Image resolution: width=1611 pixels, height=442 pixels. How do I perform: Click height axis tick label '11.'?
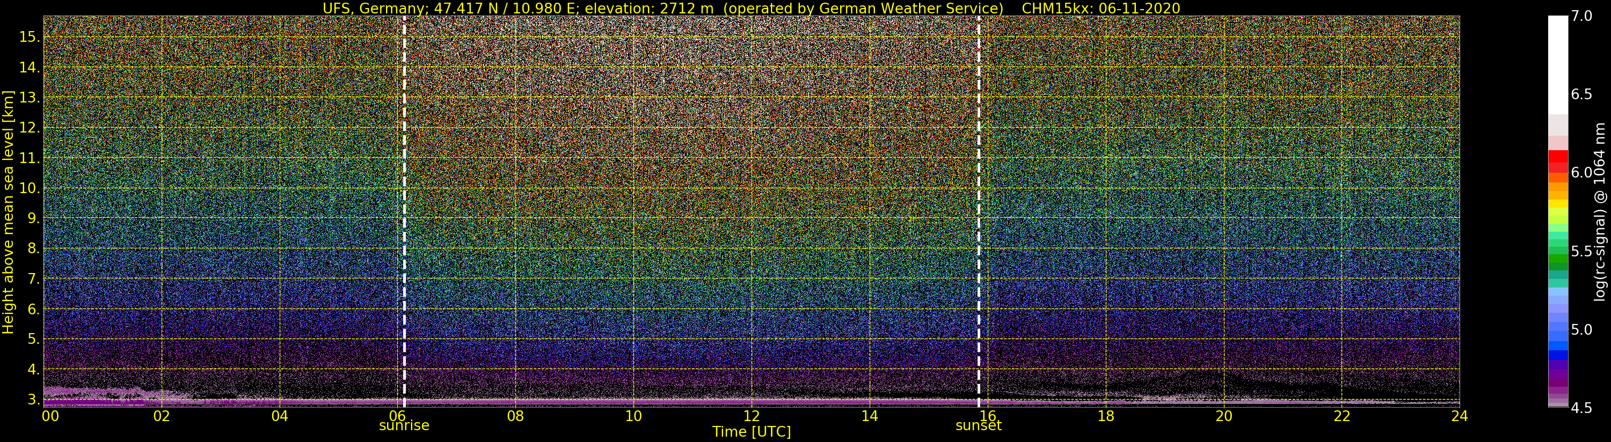(30, 158)
